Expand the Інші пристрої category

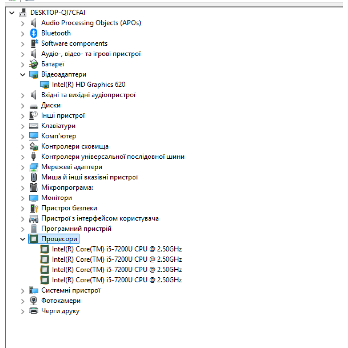(x=23, y=116)
